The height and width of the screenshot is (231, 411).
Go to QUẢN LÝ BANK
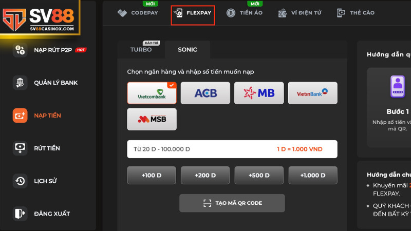(45, 83)
